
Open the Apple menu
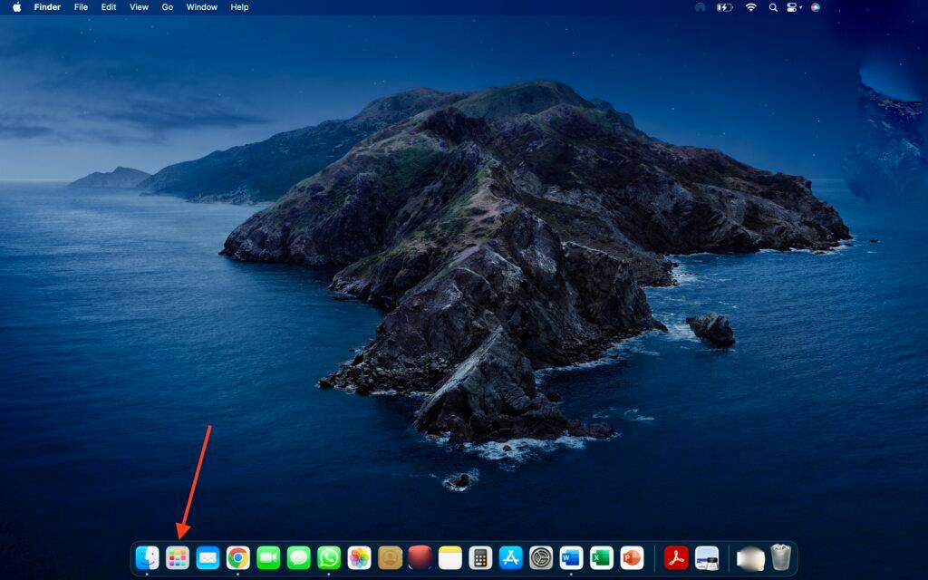click(16, 7)
